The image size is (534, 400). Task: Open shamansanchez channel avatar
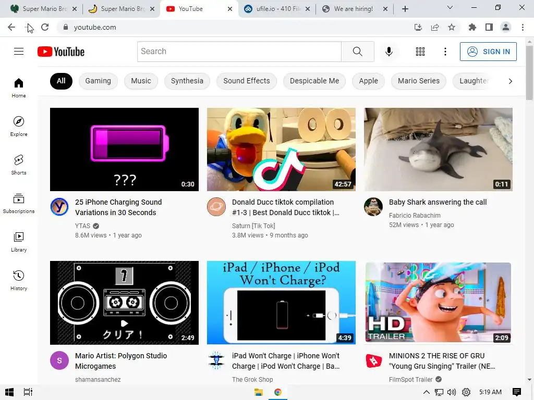click(x=59, y=360)
